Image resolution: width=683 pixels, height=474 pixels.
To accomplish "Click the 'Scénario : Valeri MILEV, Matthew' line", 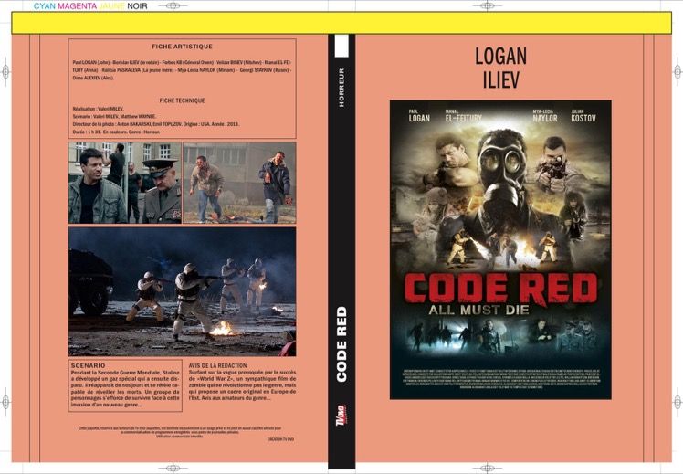I will pos(114,116).
